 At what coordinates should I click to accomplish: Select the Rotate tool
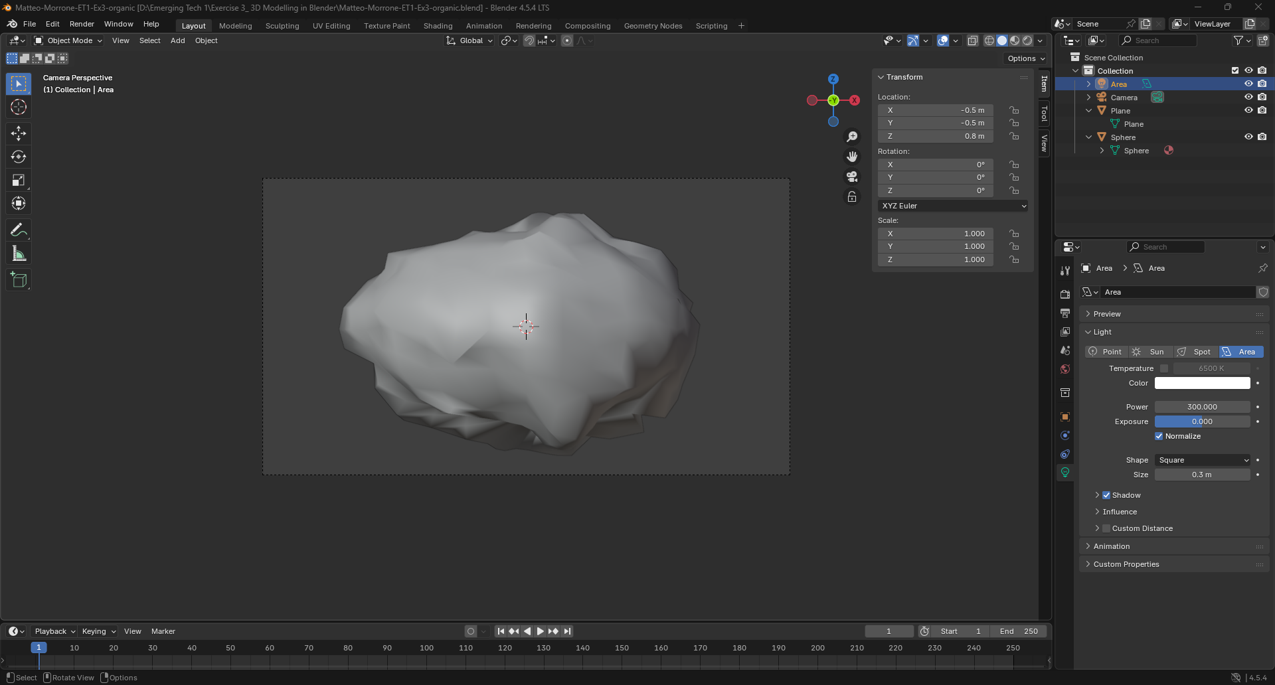pyautogui.click(x=19, y=157)
